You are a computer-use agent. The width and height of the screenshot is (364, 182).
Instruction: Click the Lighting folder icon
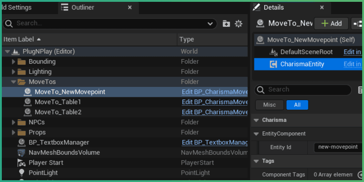click(x=21, y=72)
